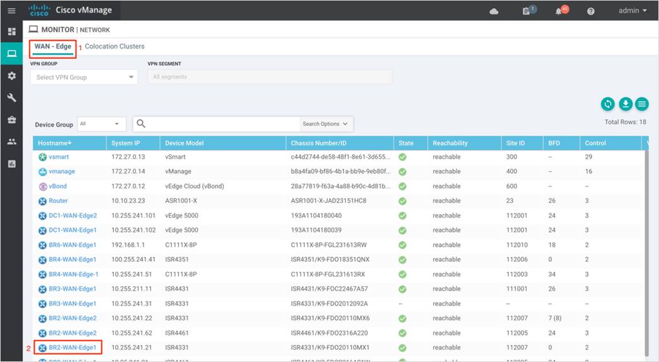The image size is (659, 362).
Task: Switch to Colocation Clusters tab
Action: click(115, 46)
